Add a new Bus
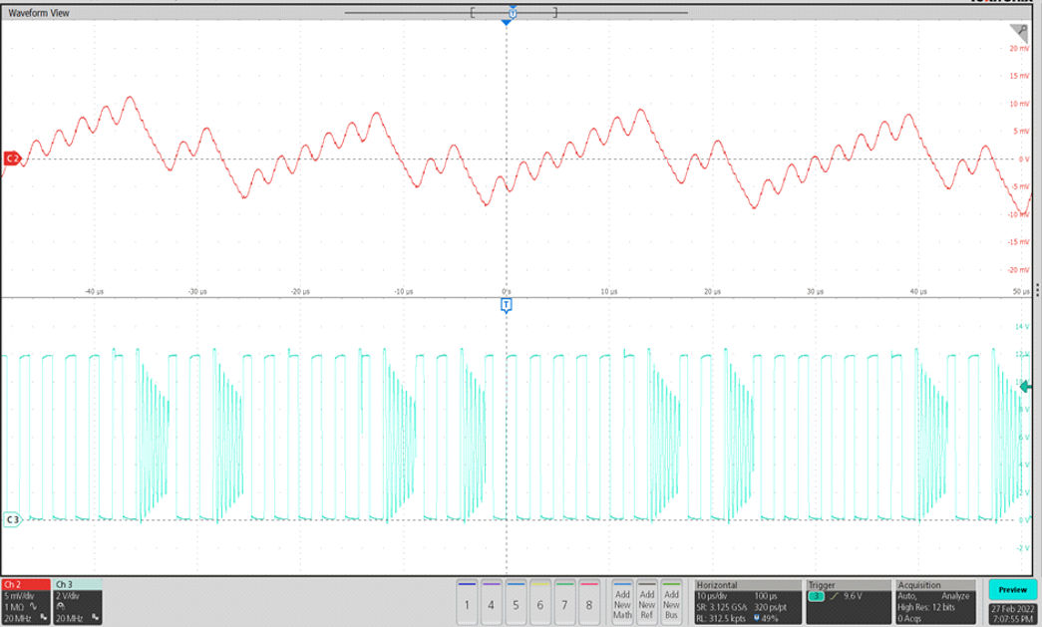Viewport: 1042px width, 627px height. [672, 602]
